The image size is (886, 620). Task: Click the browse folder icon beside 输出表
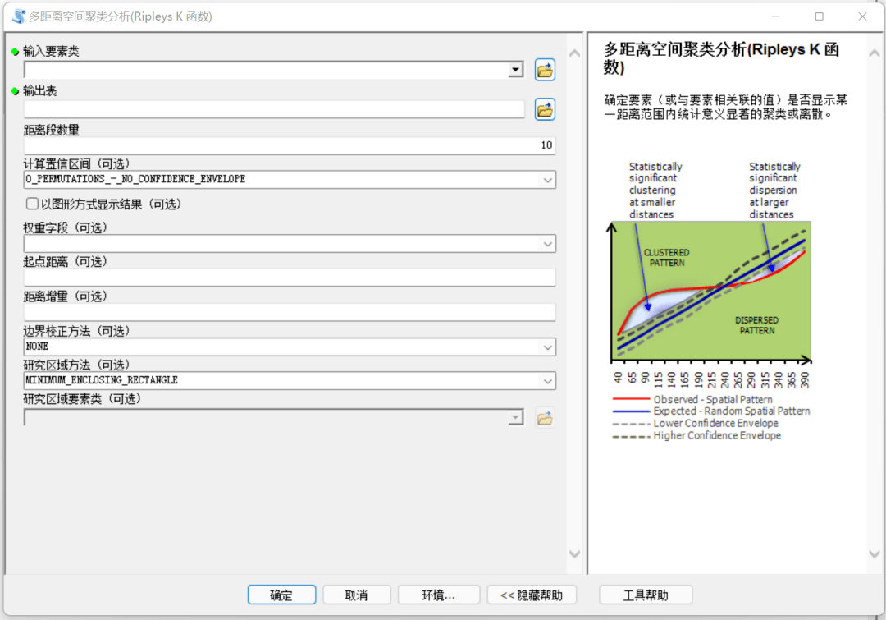[544, 108]
